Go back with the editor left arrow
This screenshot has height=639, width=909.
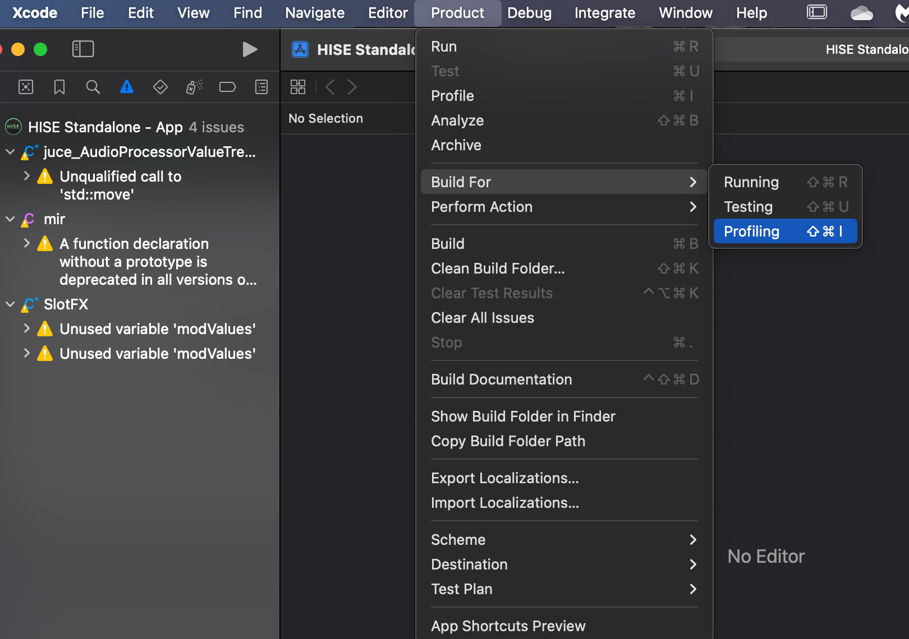click(x=330, y=87)
